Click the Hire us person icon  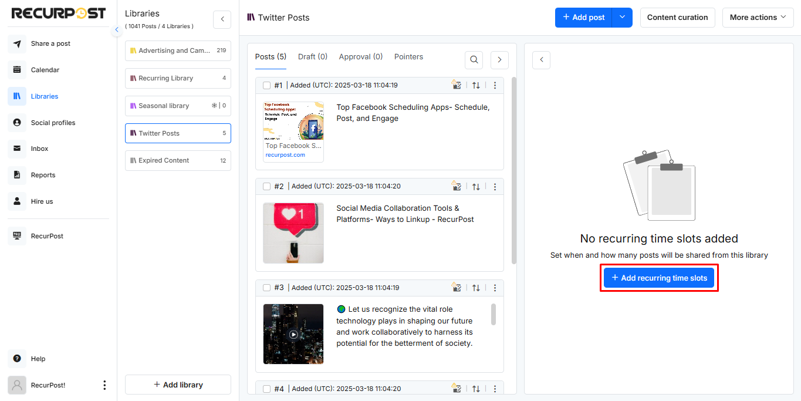[17, 201]
